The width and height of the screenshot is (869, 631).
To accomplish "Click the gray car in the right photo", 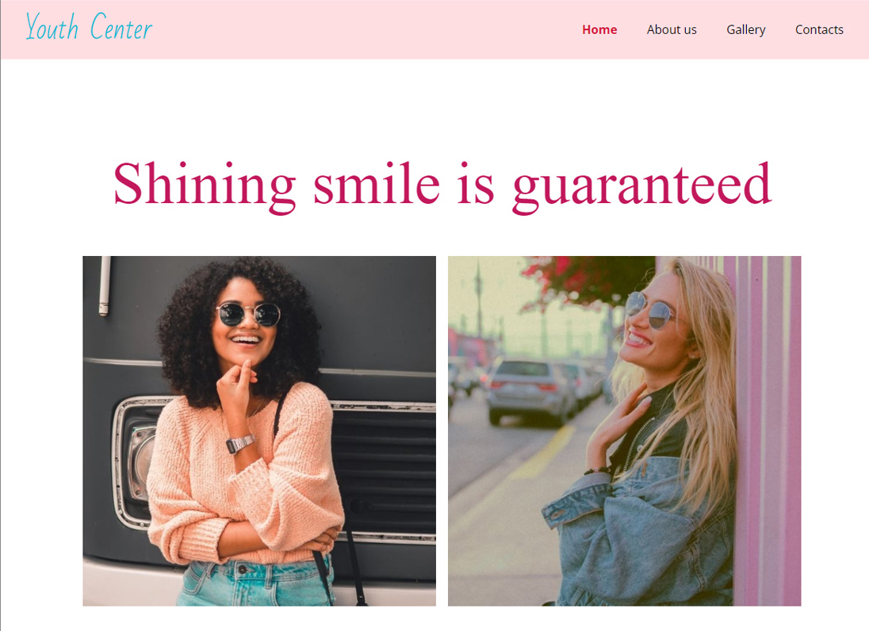I will [x=530, y=392].
